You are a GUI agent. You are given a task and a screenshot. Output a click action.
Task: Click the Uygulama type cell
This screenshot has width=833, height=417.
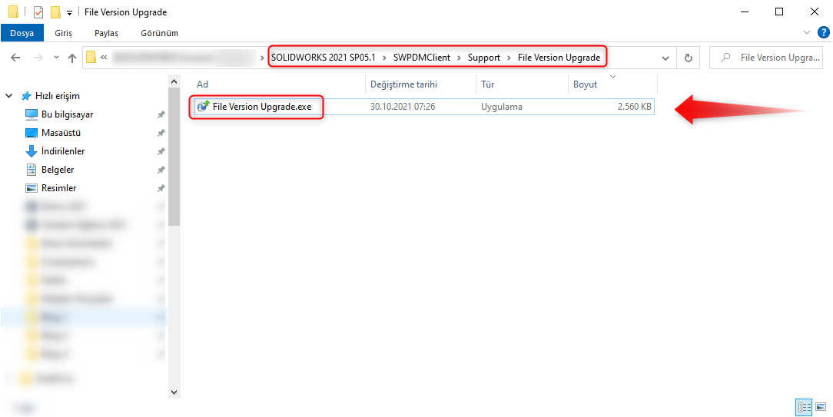pos(502,106)
